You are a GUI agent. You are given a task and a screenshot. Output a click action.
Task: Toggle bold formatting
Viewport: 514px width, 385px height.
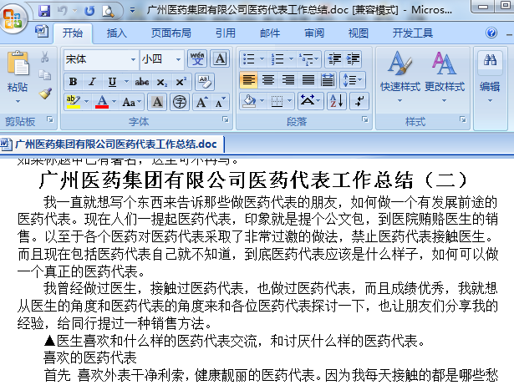pyautogui.click(x=73, y=82)
